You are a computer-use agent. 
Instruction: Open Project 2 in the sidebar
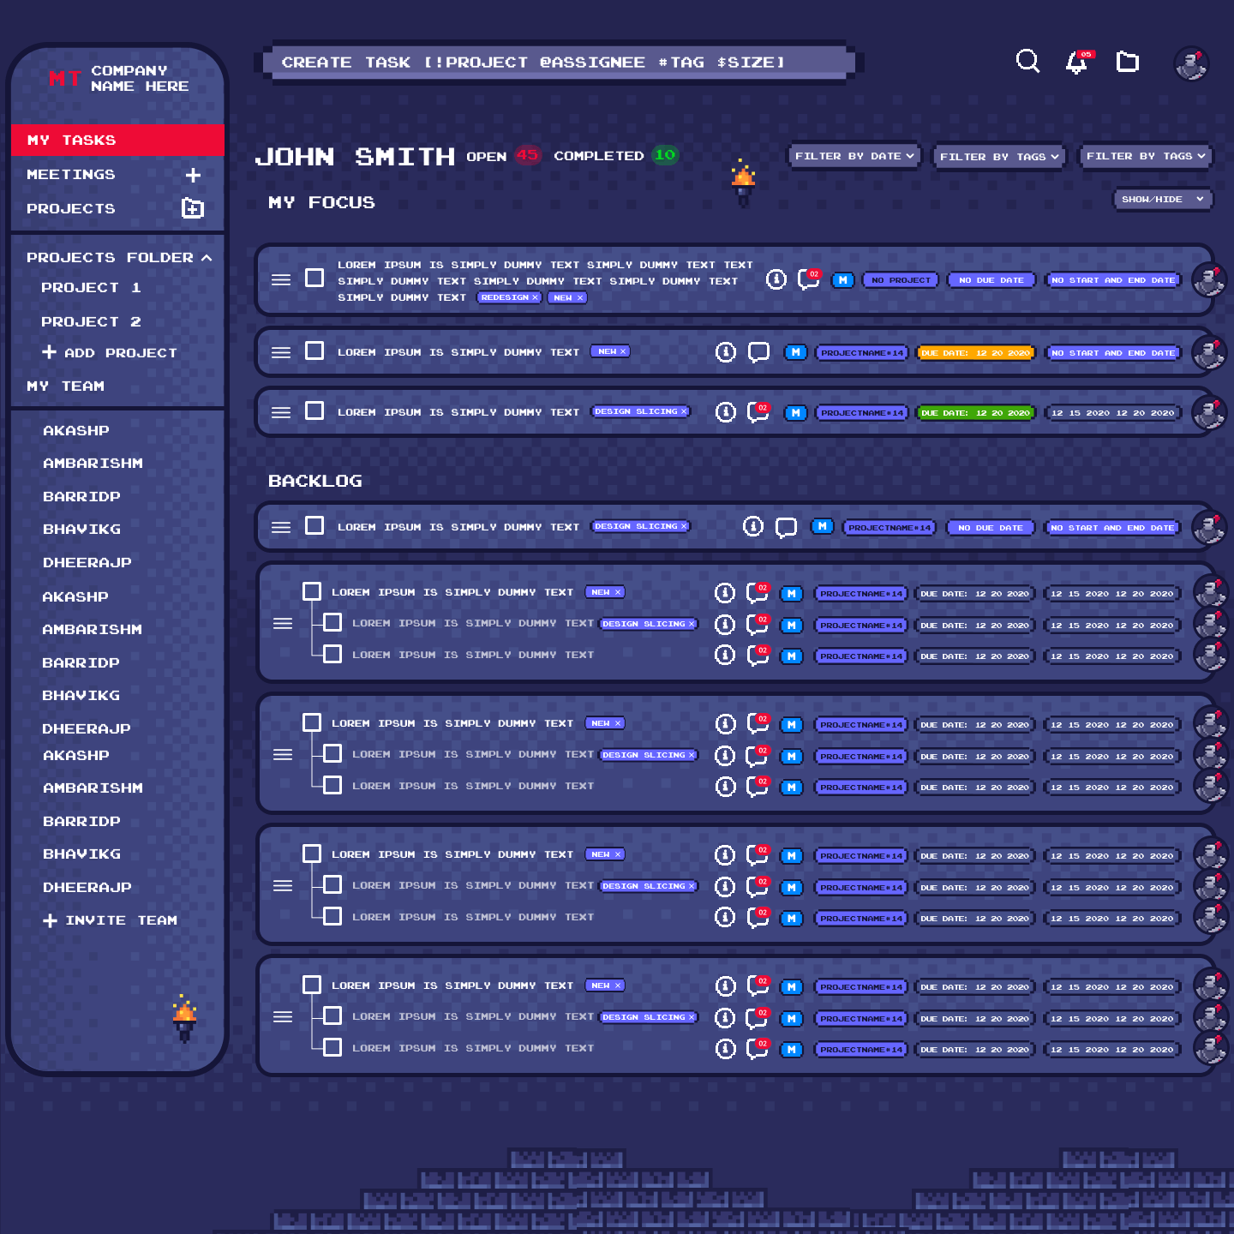pyautogui.click(x=91, y=321)
